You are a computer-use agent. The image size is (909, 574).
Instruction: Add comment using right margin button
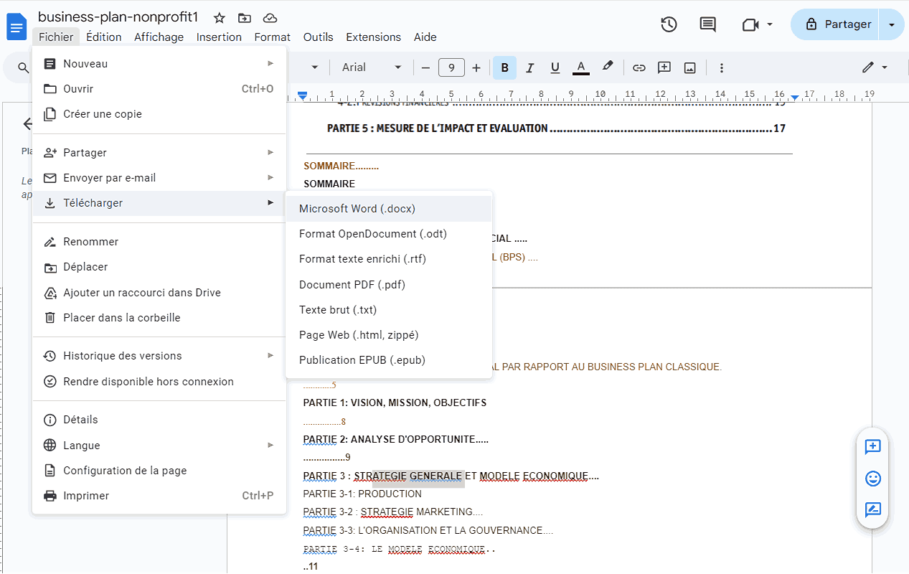[x=872, y=447]
